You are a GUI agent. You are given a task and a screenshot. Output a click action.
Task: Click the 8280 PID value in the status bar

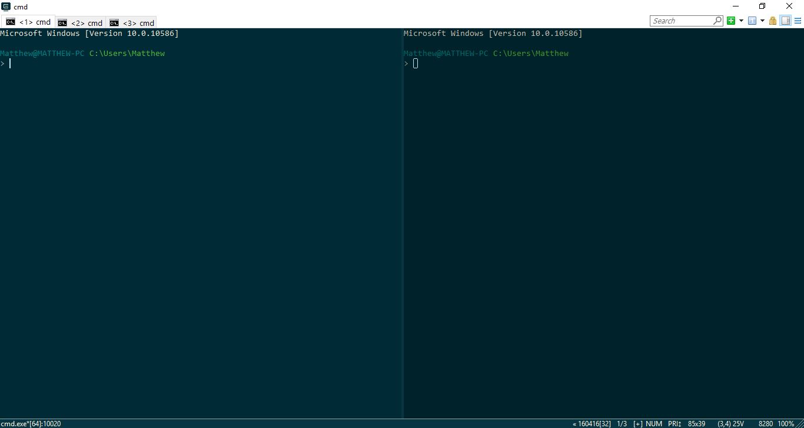[766, 424]
